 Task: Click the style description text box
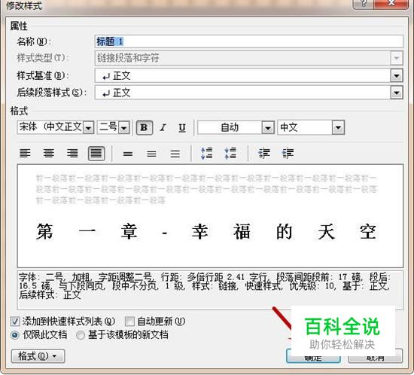click(210, 290)
